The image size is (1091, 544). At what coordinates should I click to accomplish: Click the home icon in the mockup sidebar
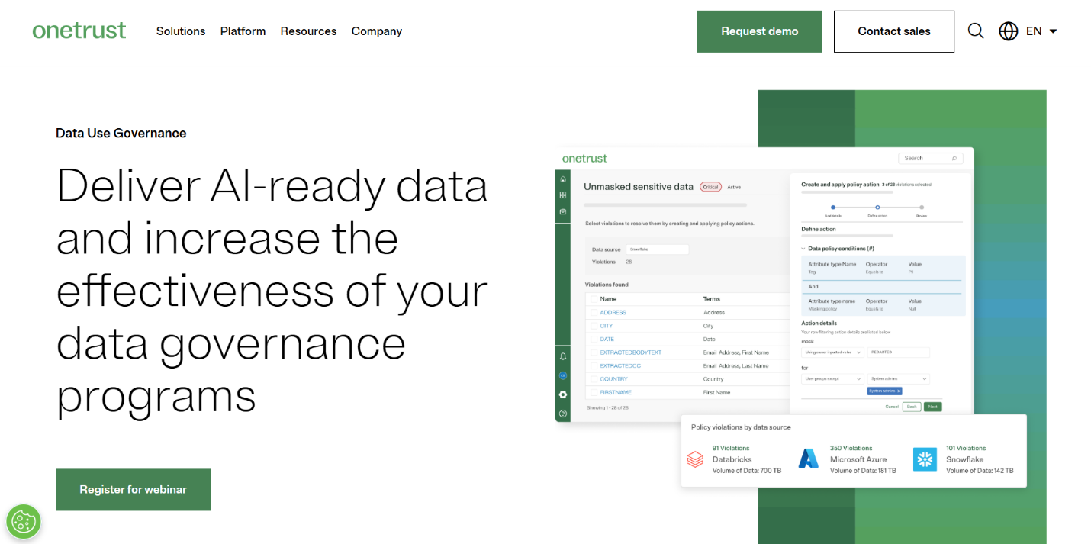[x=563, y=179]
